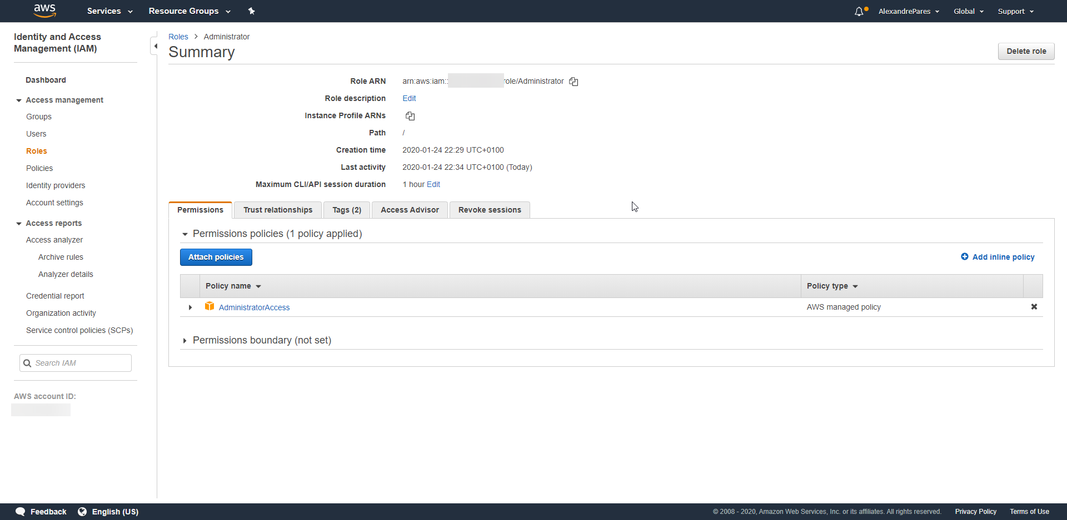1067x520 pixels.
Task: Expand the AdministratorAccess policy row arrow
Action: pyautogui.click(x=190, y=307)
